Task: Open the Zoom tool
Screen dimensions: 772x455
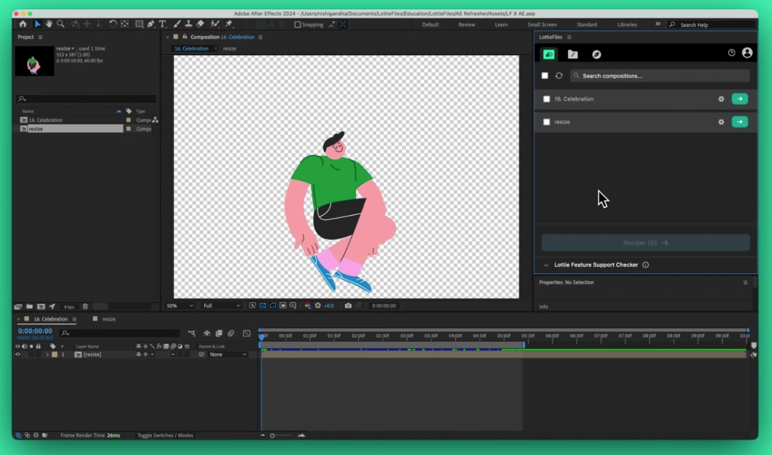Action: [61, 24]
